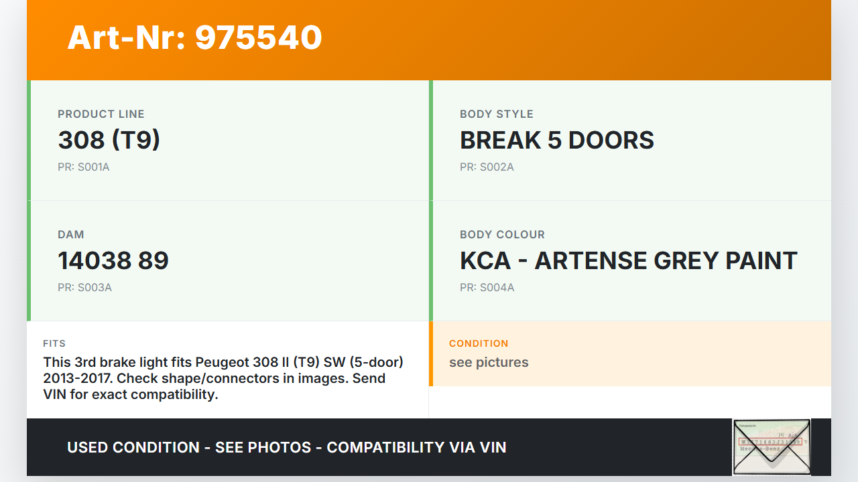Select KCA - ARTENSE GREY PAINT colour value

pyautogui.click(x=628, y=260)
